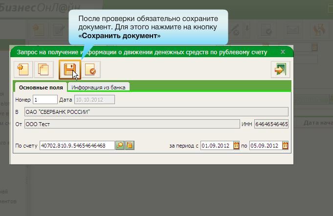Open calendar for period end date
Image resolution: width=333 pixels, height=216 pixels.
(x=285, y=146)
